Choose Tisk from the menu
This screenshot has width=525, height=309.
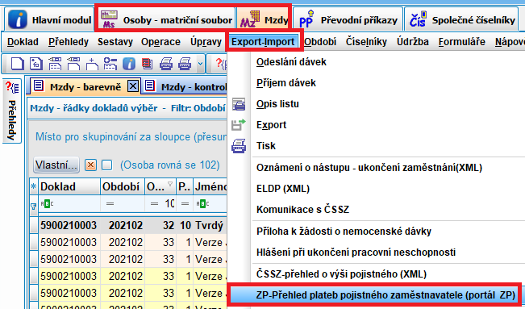tap(266, 146)
